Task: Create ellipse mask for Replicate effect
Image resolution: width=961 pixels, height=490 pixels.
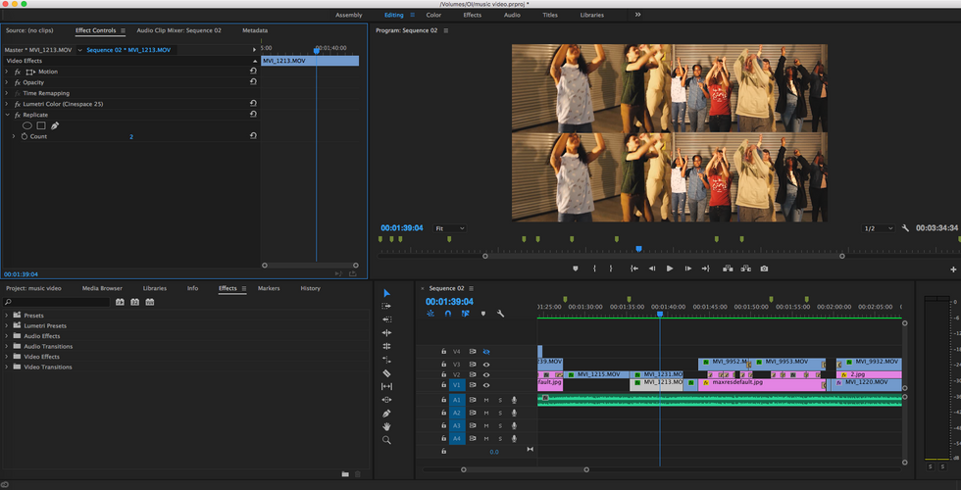Action: click(27, 125)
